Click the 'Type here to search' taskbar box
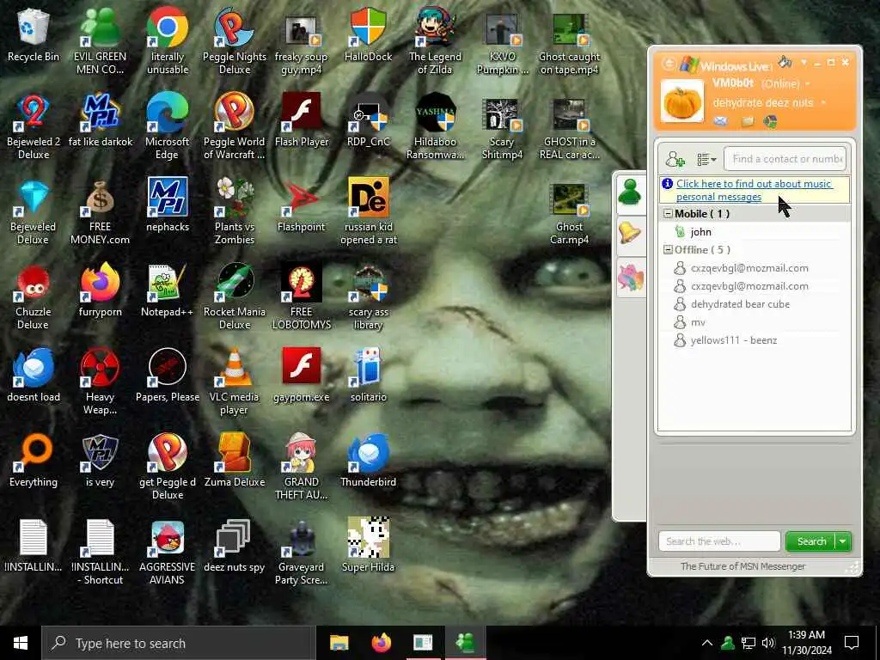 tap(178, 643)
